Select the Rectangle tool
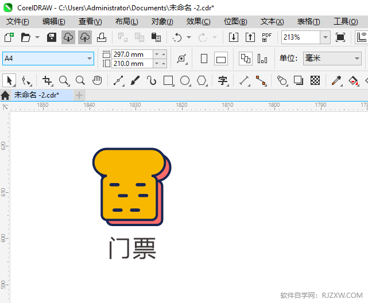 pyautogui.click(x=168, y=80)
